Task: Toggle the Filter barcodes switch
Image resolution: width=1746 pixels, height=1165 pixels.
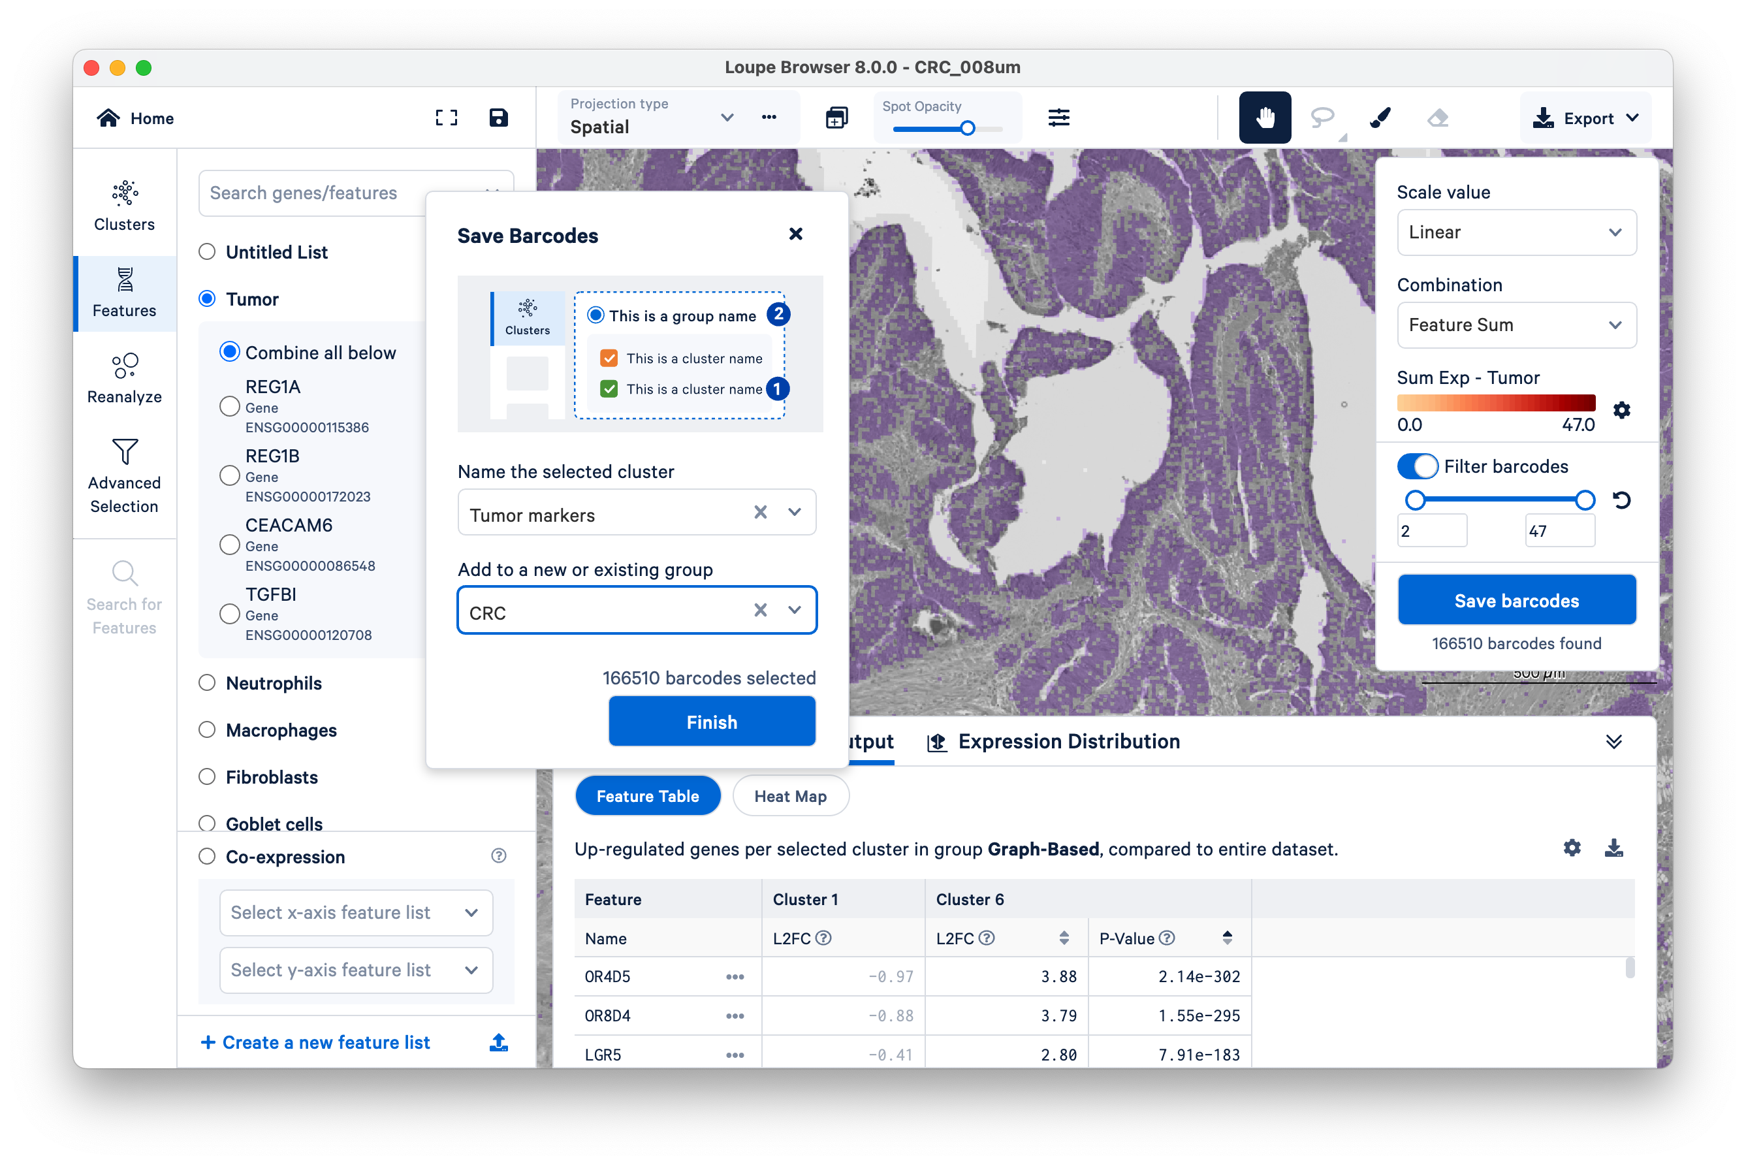Action: (x=1417, y=467)
